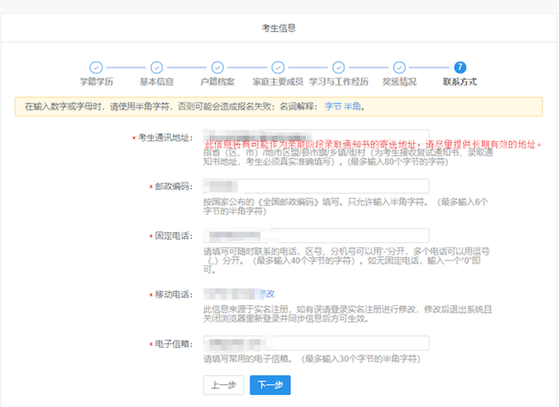559x407 pixels.
Task: Go to the 奖惩情况 step label
Action: click(399, 82)
